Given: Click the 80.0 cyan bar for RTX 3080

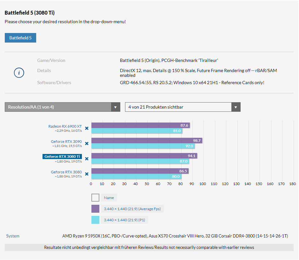Looking at the screenshot, I should 136,177.
